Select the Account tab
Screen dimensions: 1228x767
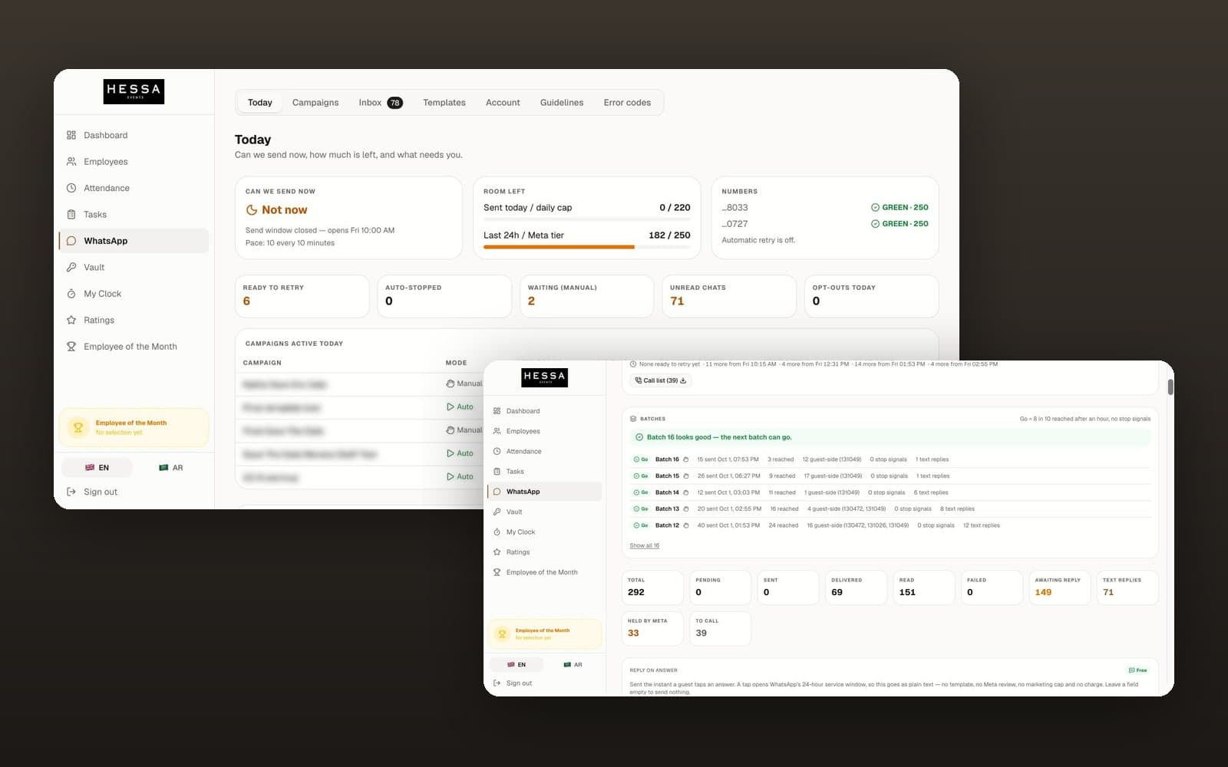pyautogui.click(x=503, y=103)
